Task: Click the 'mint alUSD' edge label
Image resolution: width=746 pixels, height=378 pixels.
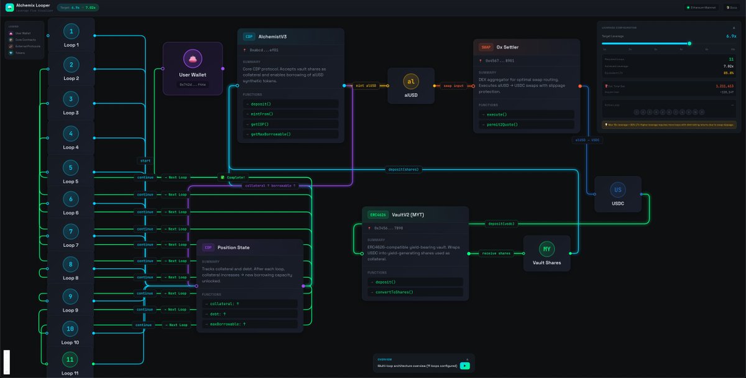Action: tap(366, 86)
